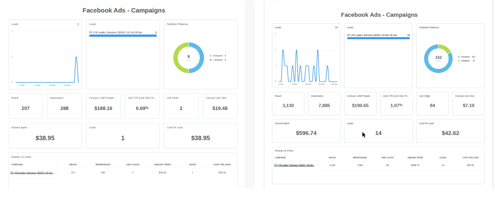Click the Cost per 1,000 People $190.65 card

pos(360,104)
